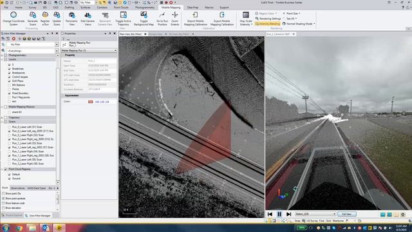Open Outlook from the taskbar

(46, 227)
